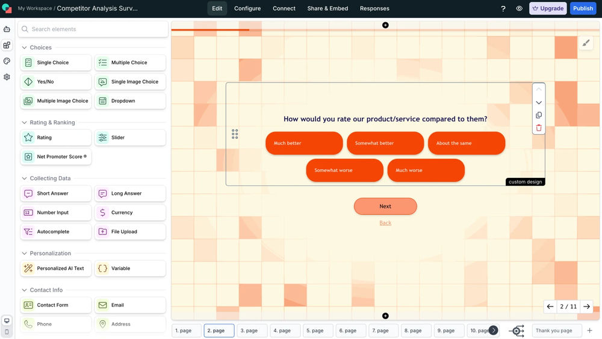The image size is (602, 339).
Task: Click the red trash delete icon
Action: point(539,127)
